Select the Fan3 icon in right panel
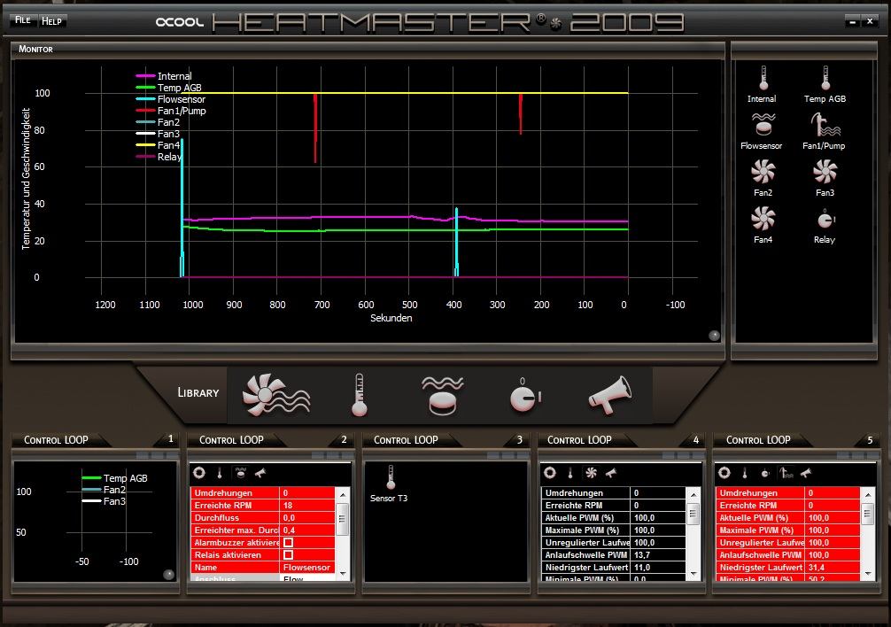 click(x=825, y=172)
